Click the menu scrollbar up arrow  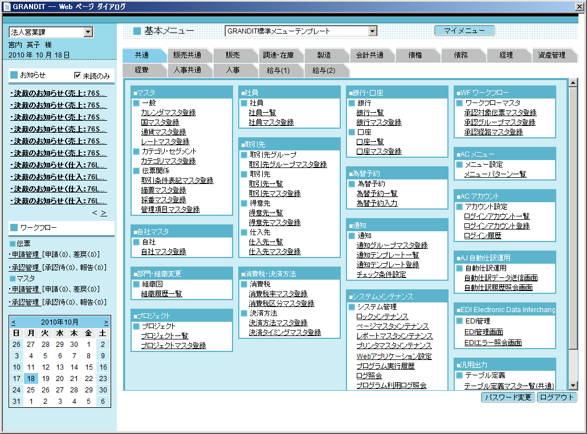tap(573, 83)
